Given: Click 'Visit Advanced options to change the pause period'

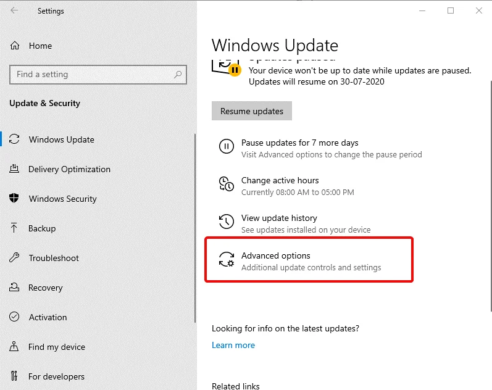Looking at the screenshot, I should 331,154.
